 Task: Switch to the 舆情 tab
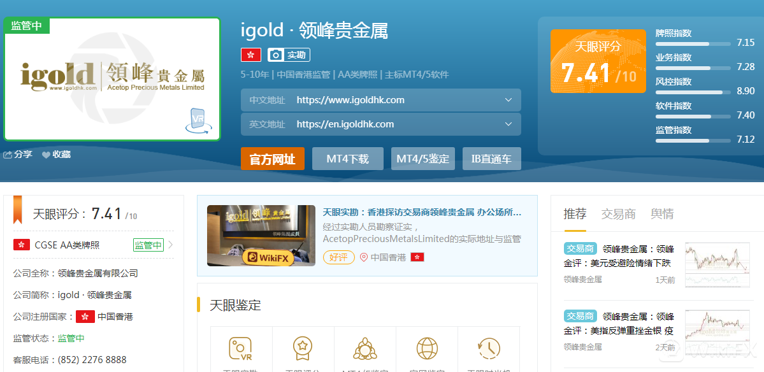tap(662, 214)
